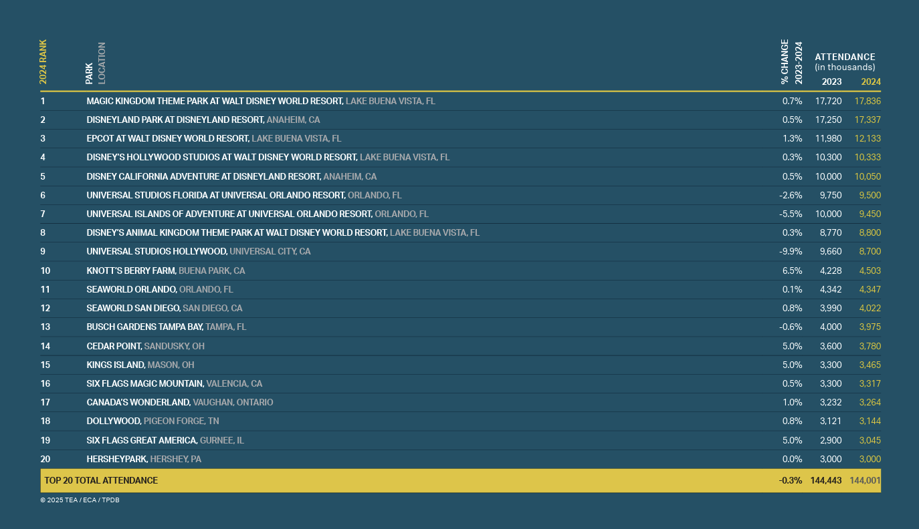Click the Cedar Point park name
The image size is (919, 529).
[114, 346]
